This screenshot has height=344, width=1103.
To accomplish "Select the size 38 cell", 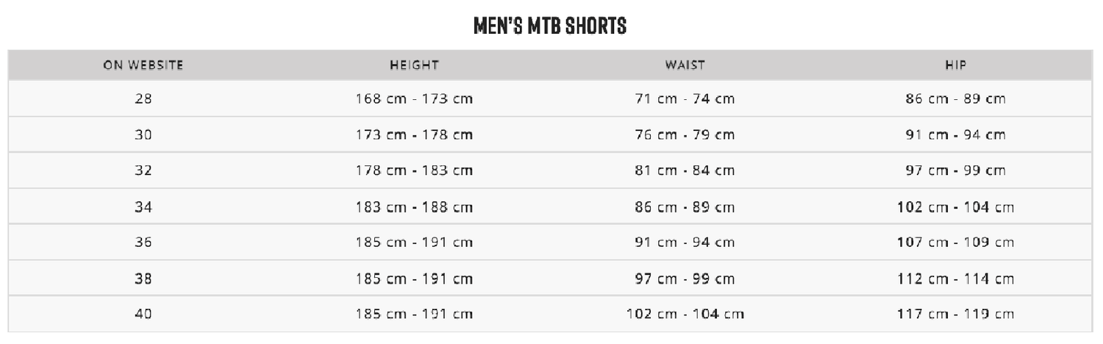I will point(143,279).
